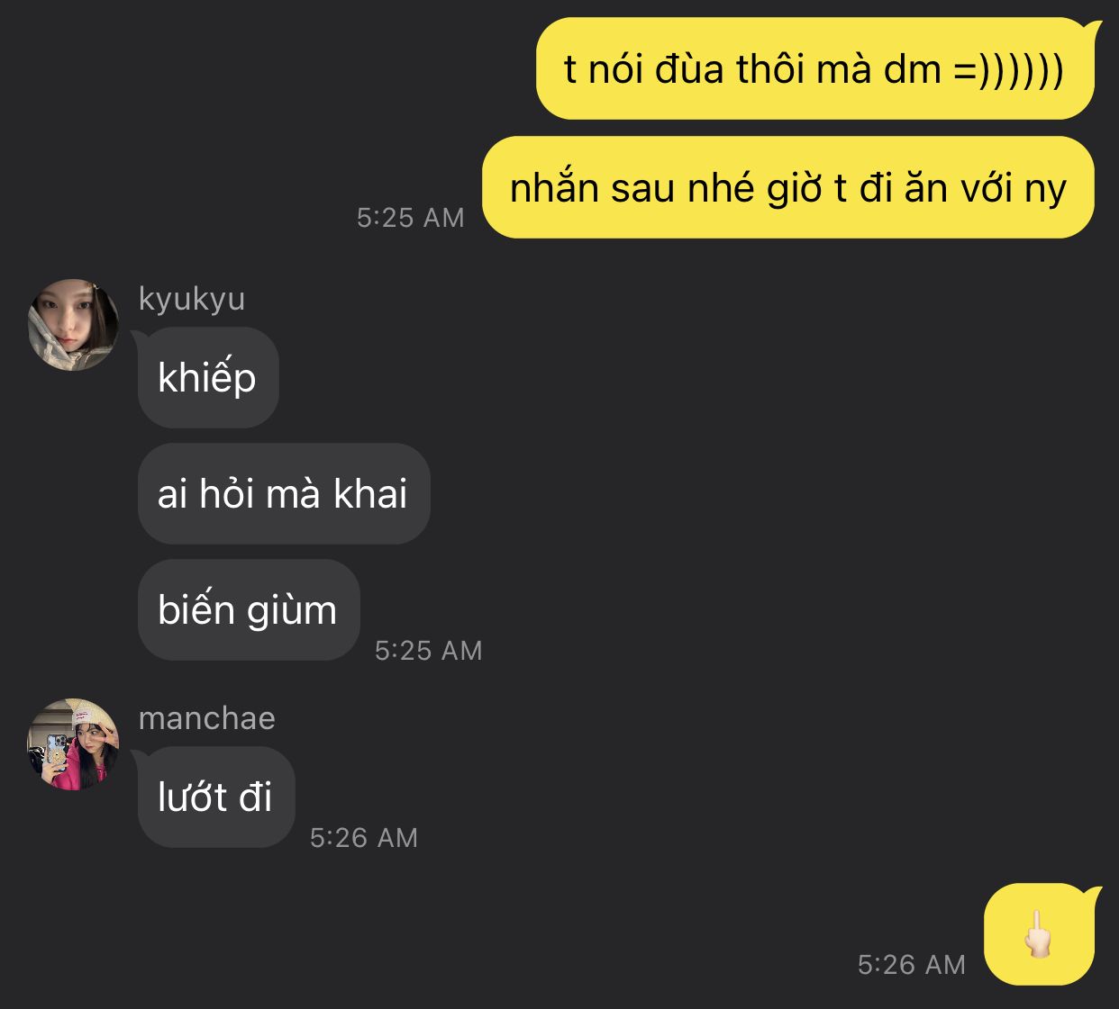Click the 5:25 AM timestamp after 'biến giùm'

(429, 651)
